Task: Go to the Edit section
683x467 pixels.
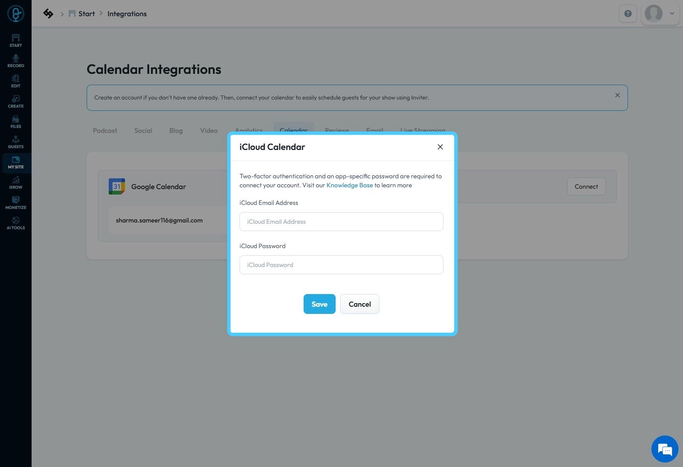Action: point(16,81)
